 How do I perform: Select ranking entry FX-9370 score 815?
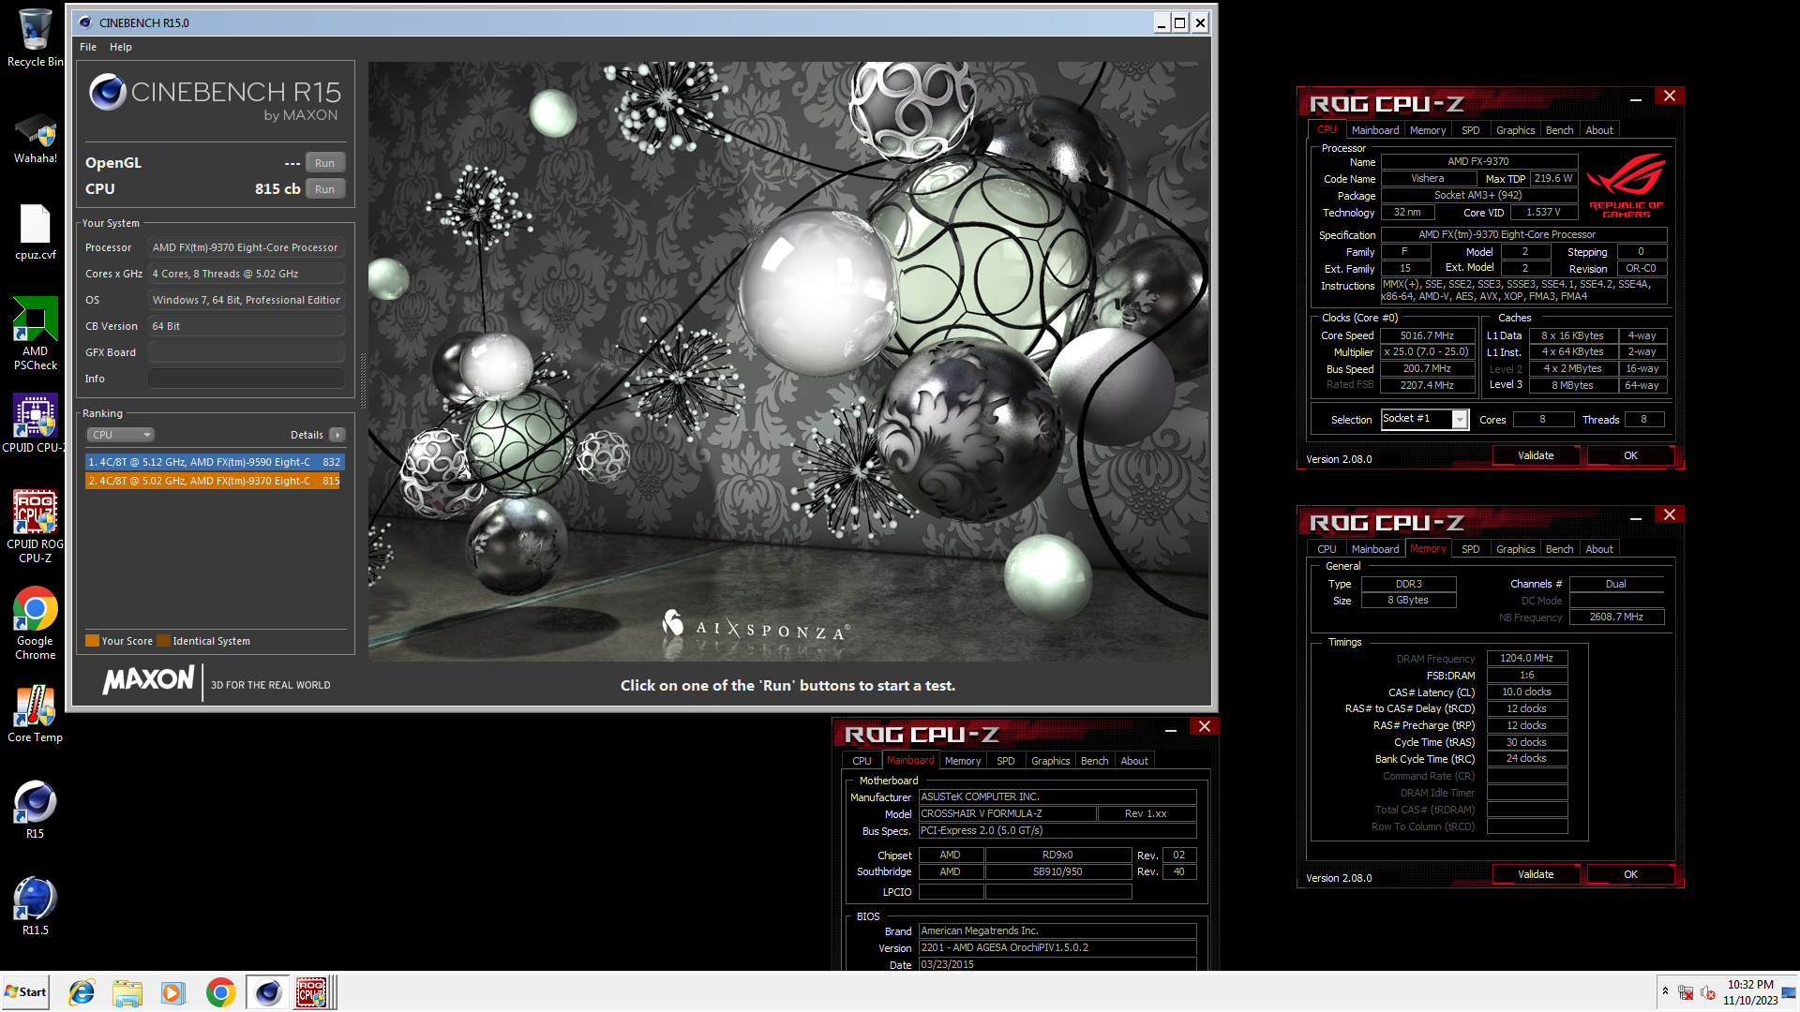[213, 481]
